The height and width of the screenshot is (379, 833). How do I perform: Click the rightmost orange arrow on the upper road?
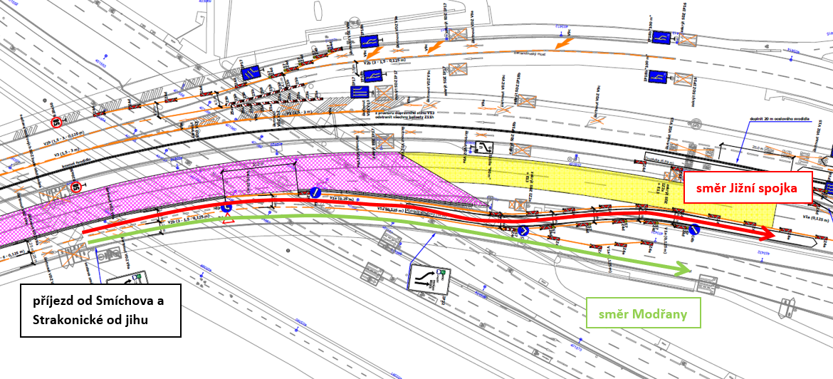(565, 44)
